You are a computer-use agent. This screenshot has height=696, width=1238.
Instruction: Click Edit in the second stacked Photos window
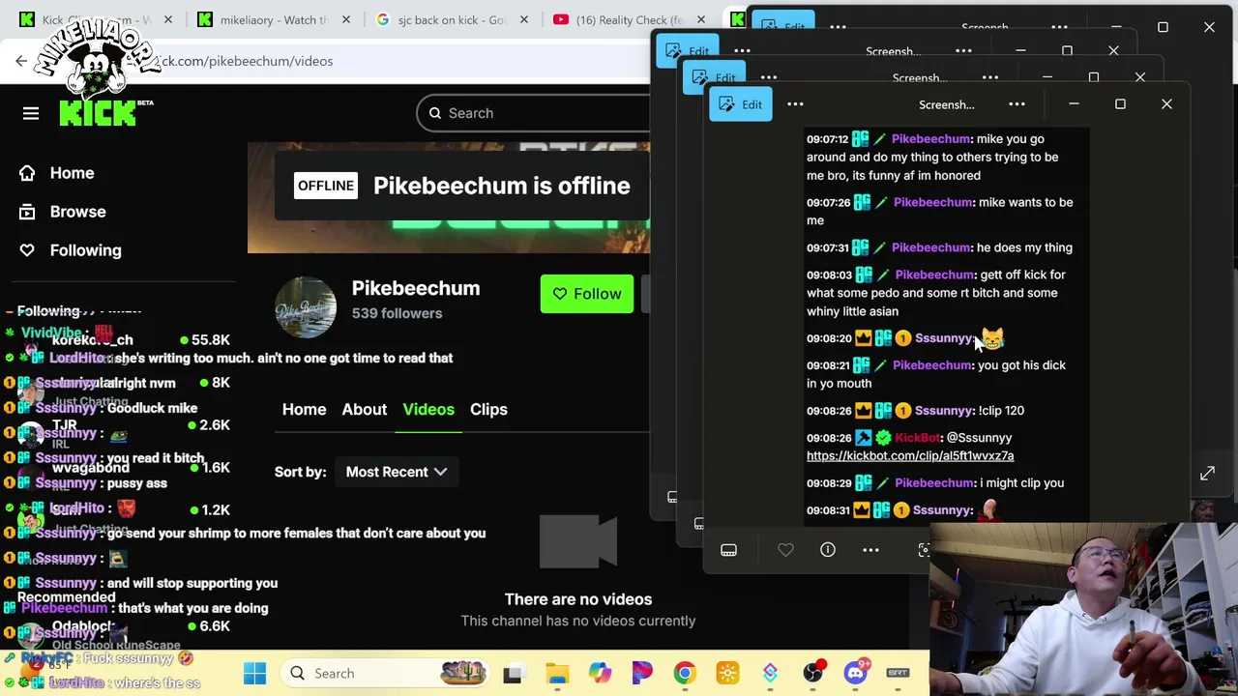point(688,51)
